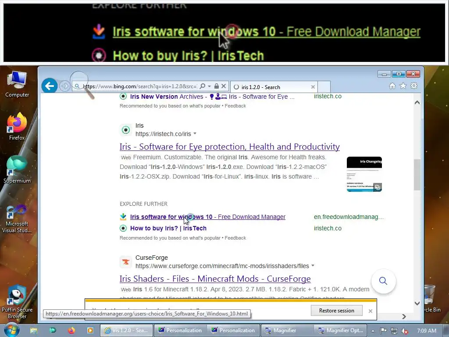This screenshot has width=449, height=337.
Task: Click the Iris site favicon beside iristech.co/iris
Action: (x=126, y=130)
